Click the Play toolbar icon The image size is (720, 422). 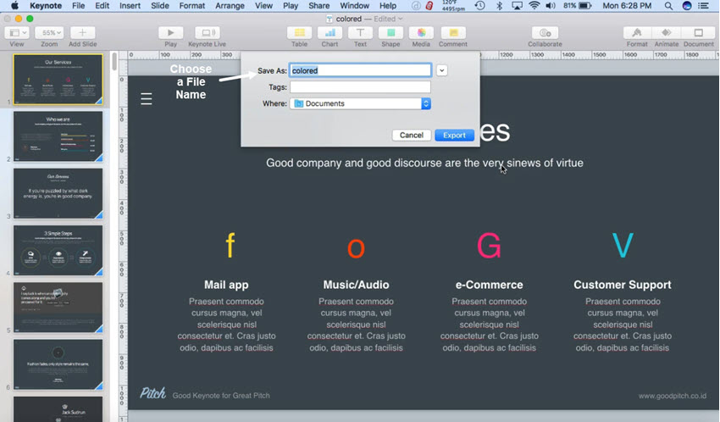(x=170, y=32)
